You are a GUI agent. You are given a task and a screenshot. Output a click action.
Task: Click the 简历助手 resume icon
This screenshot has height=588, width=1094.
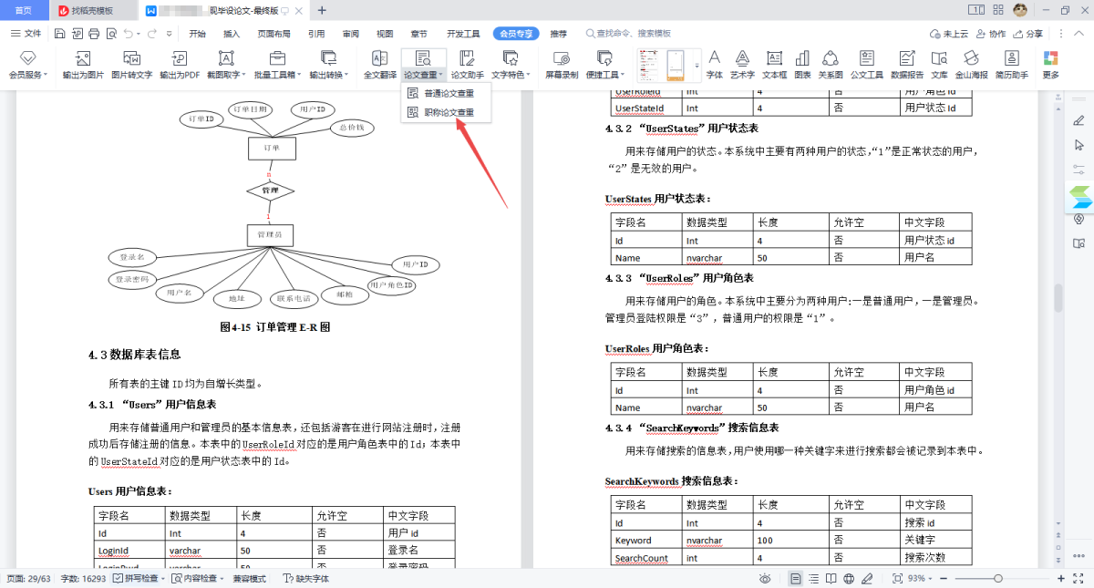pos(1011,64)
